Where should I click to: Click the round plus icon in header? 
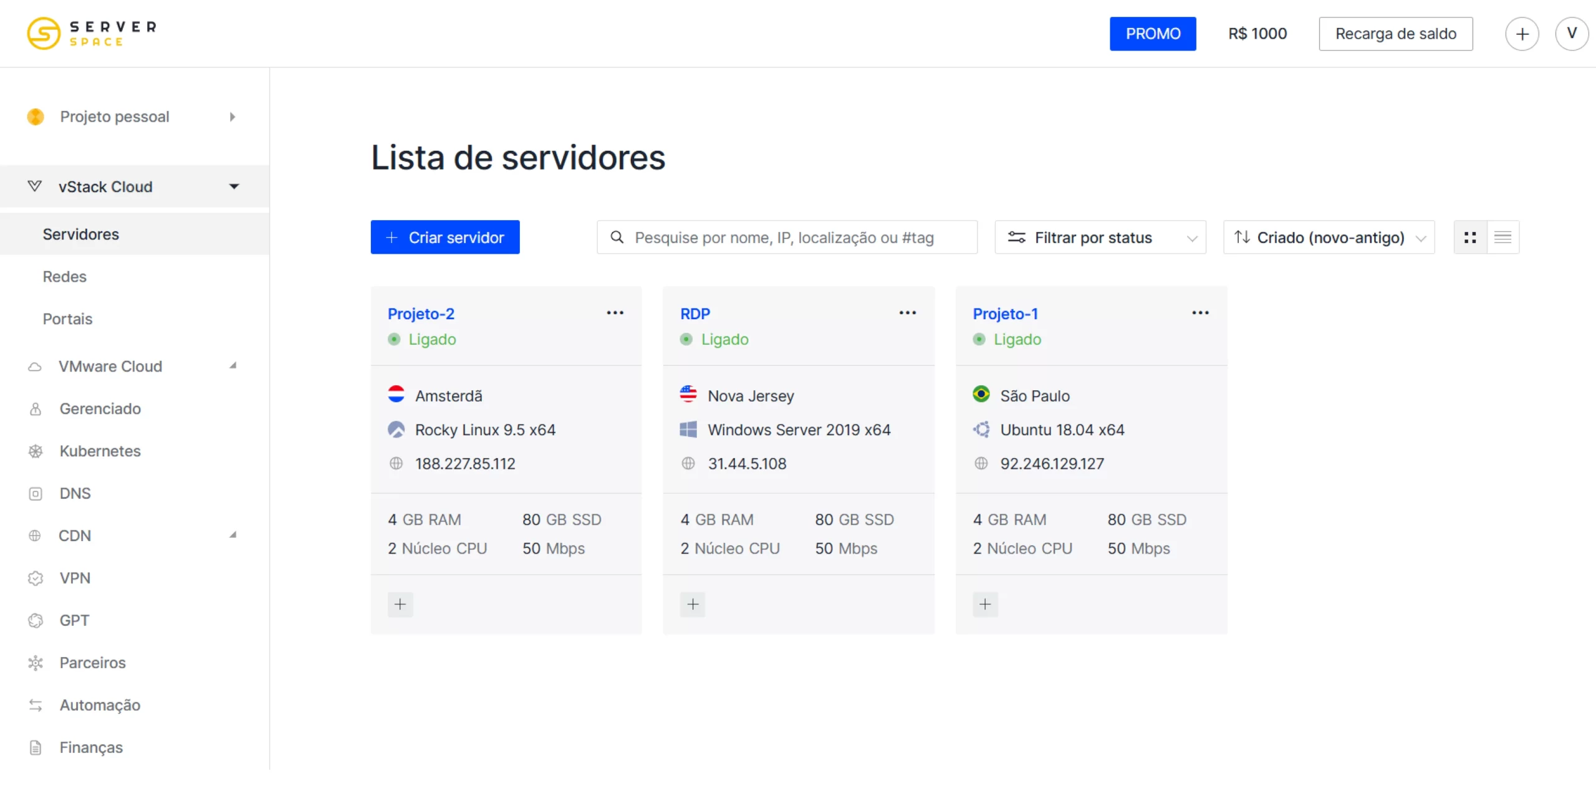click(1522, 34)
